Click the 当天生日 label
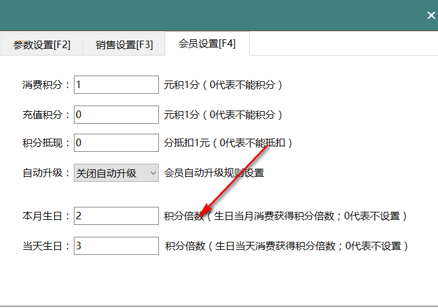This screenshot has width=438, height=308. click(x=46, y=246)
